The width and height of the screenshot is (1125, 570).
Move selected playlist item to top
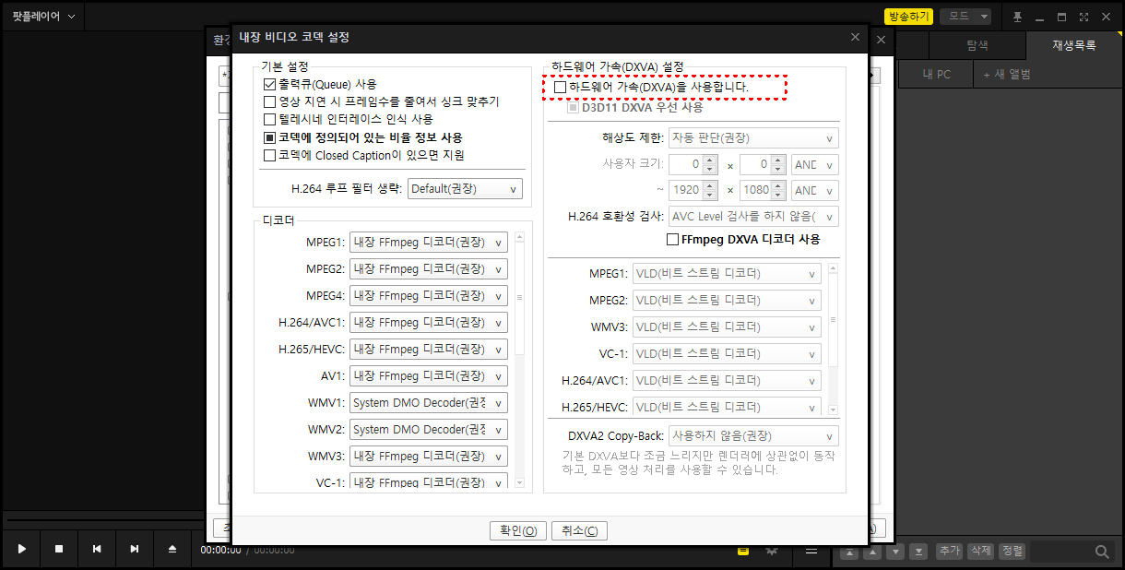click(x=848, y=551)
